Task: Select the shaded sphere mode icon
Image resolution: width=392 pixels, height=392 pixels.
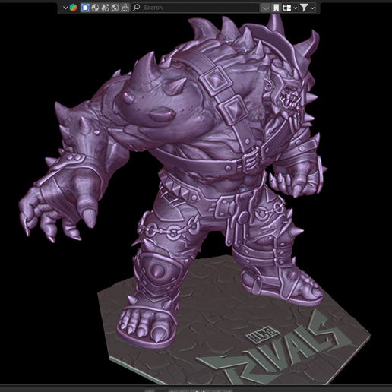Action: click(x=95, y=8)
